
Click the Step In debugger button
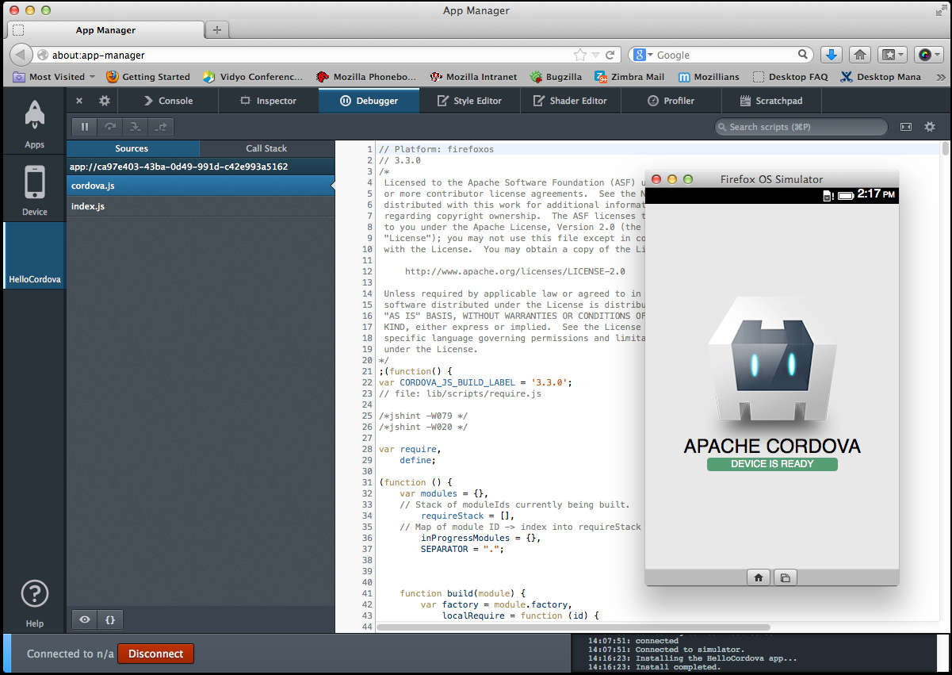pos(136,127)
